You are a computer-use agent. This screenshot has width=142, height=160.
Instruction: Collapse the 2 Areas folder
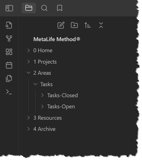(x=28, y=73)
